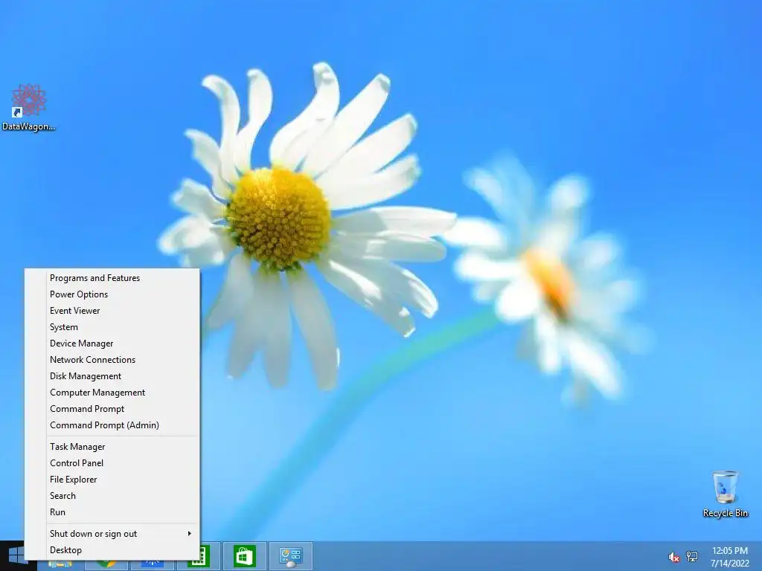
Task: Open Control Panel menu entry
Action: (112, 463)
